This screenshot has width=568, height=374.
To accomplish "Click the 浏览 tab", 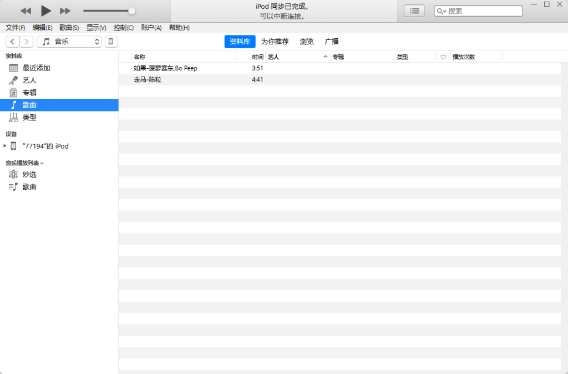I will point(307,42).
